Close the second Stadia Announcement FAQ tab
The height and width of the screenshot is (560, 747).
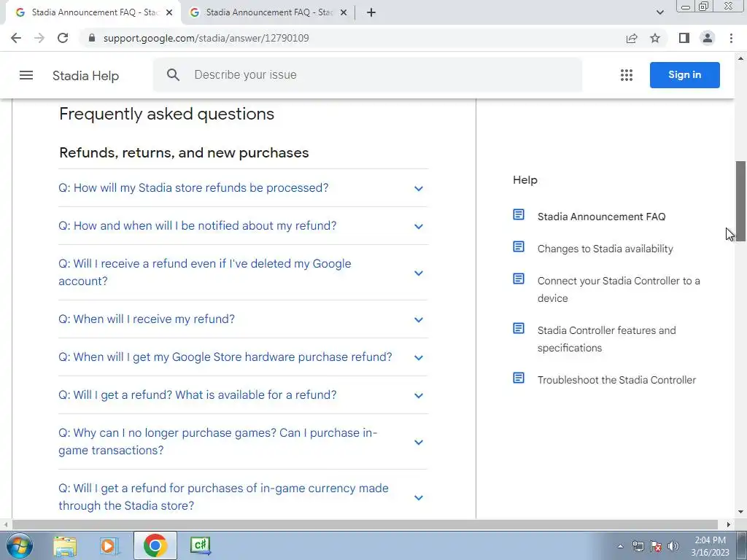(344, 13)
